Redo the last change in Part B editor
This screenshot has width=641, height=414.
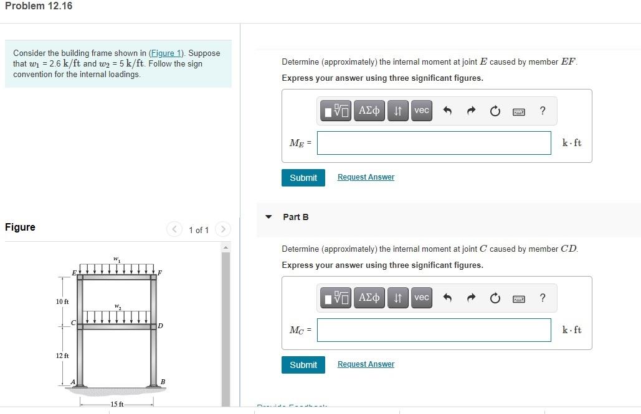pyautogui.click(x=471, y=297)
